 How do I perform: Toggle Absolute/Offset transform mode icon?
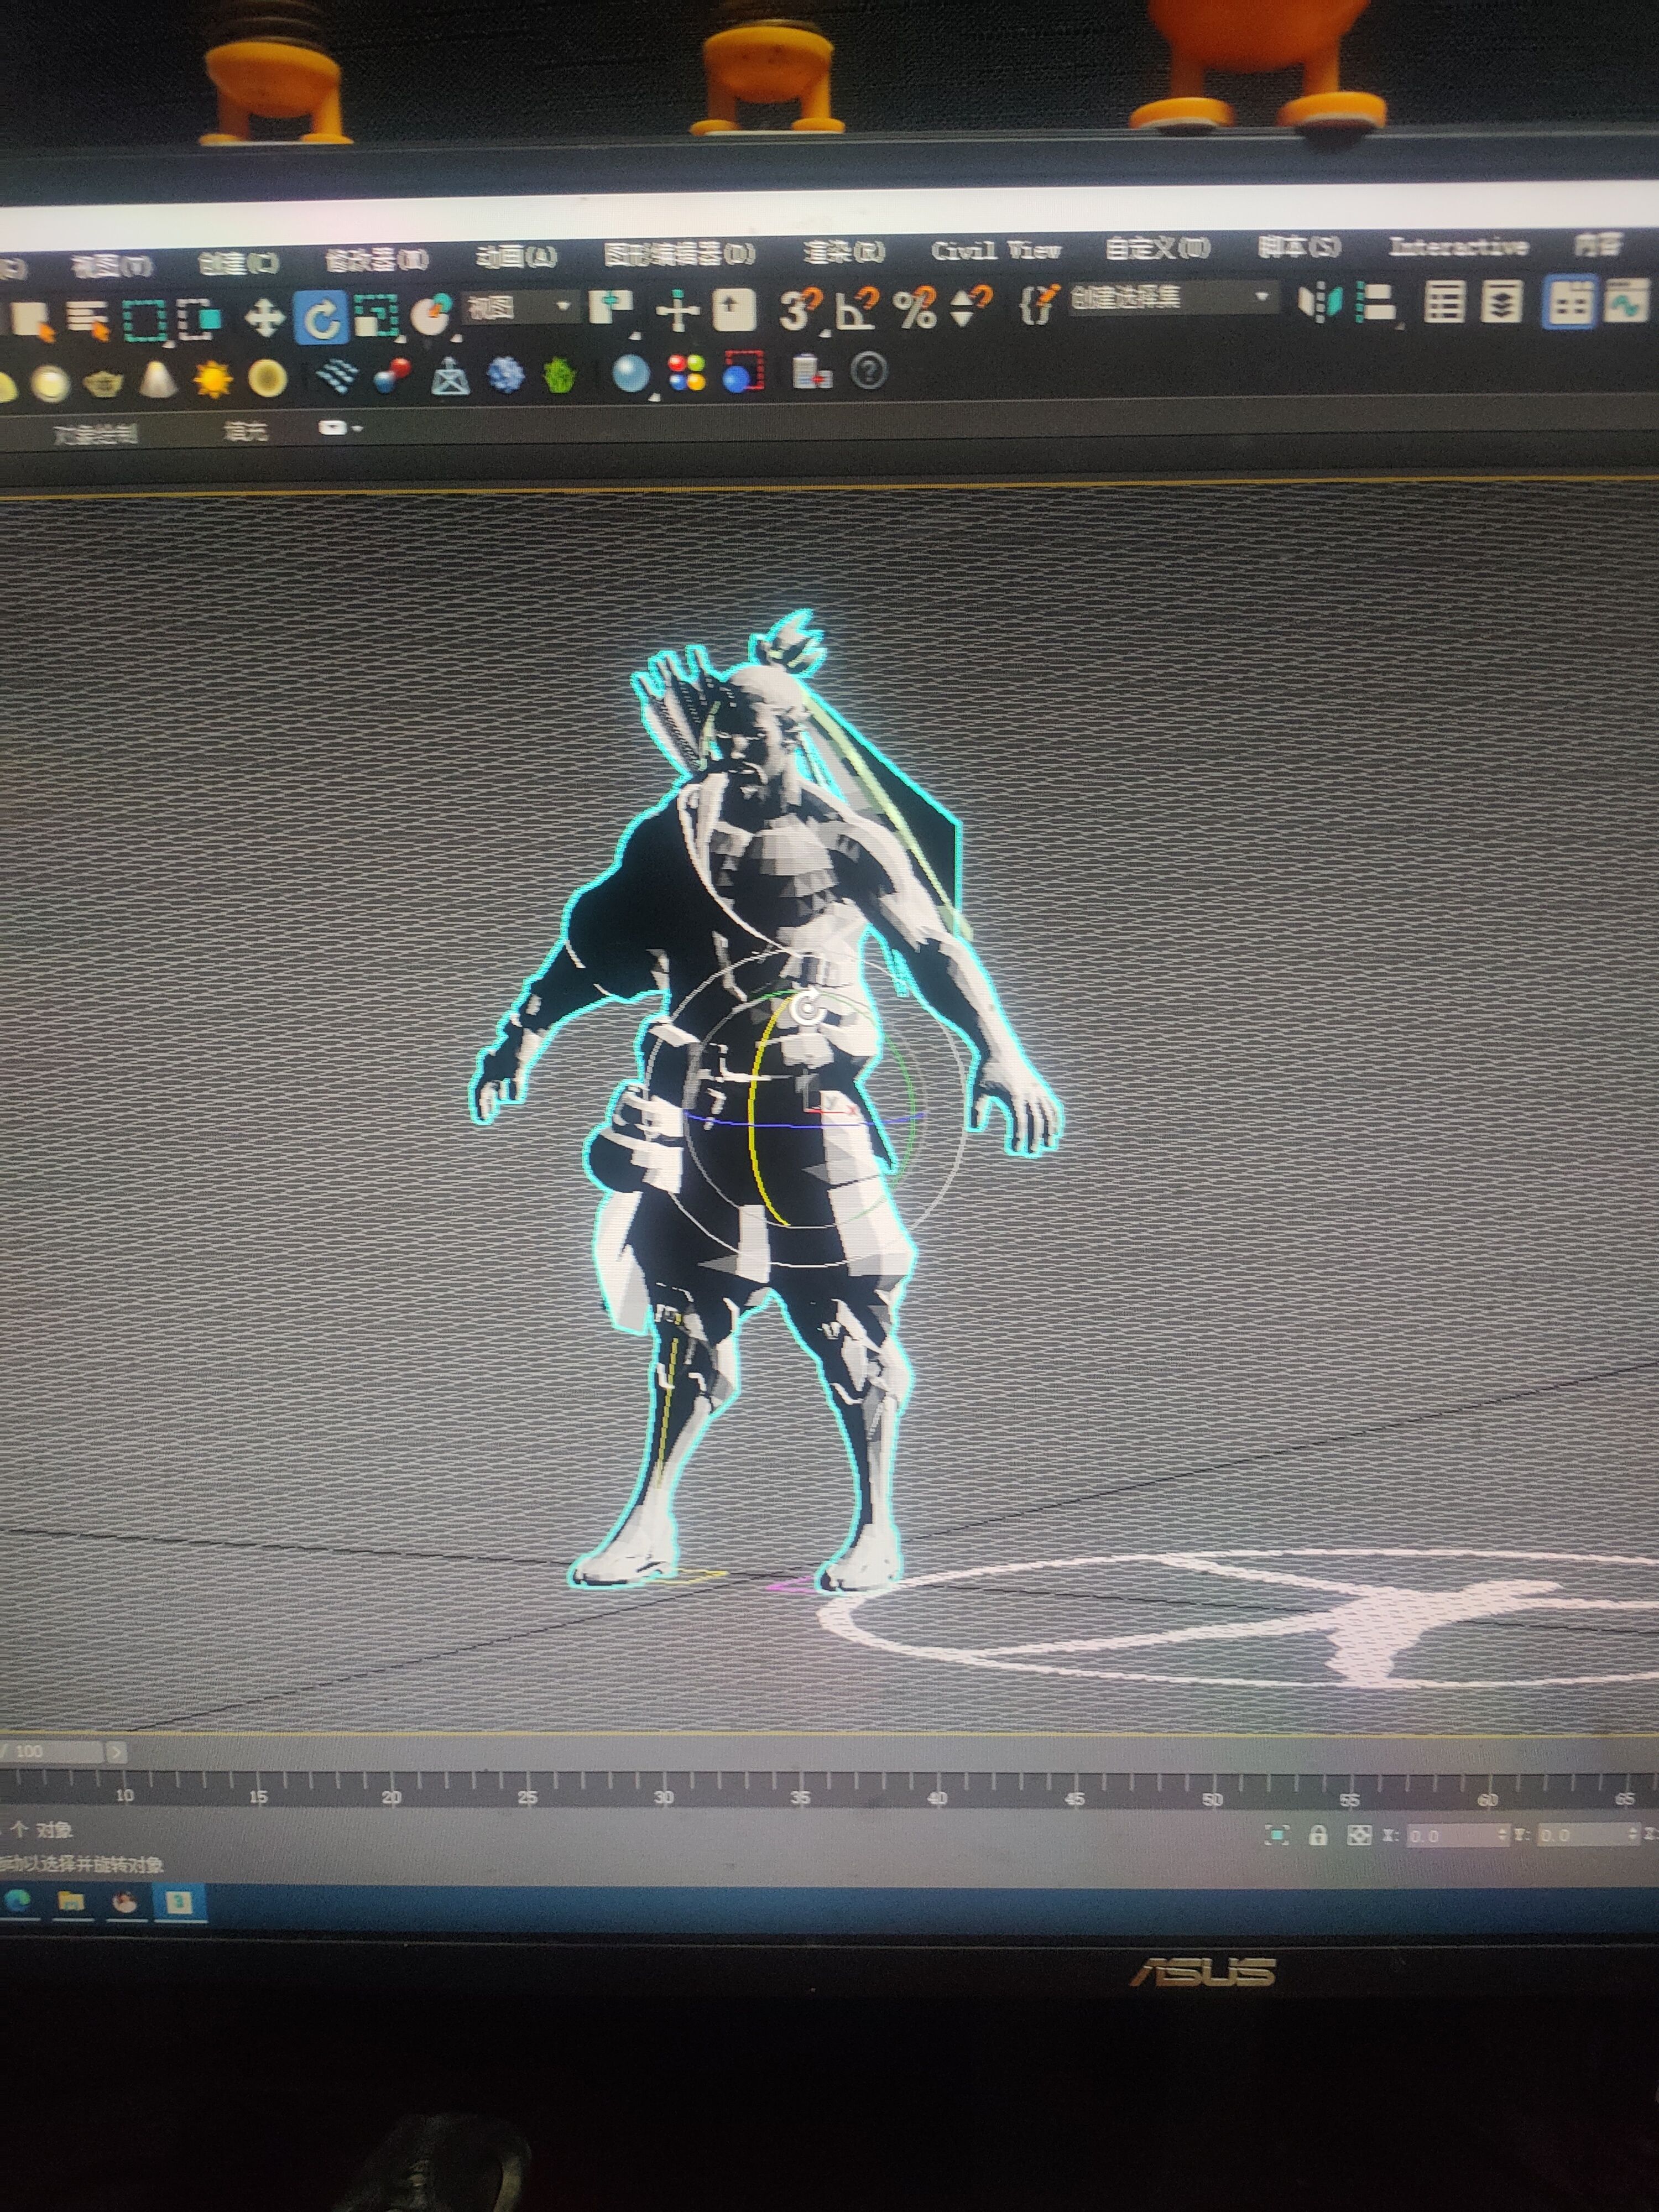[x=1358, y=1835]
